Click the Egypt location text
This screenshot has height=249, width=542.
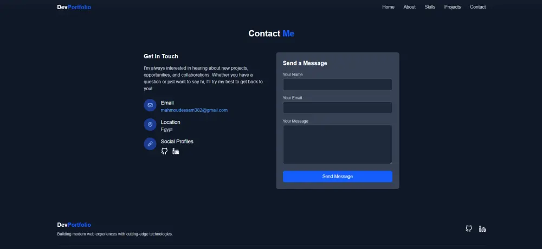(x=166, y=130)
